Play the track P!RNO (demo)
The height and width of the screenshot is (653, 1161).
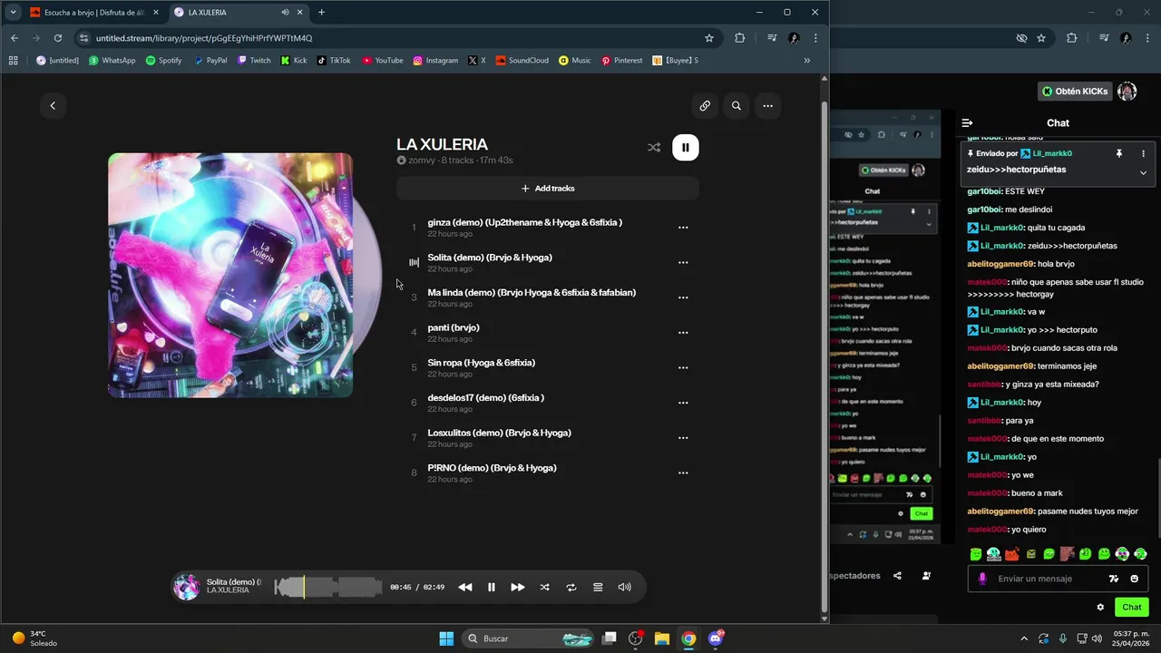[x=493, y=468]
